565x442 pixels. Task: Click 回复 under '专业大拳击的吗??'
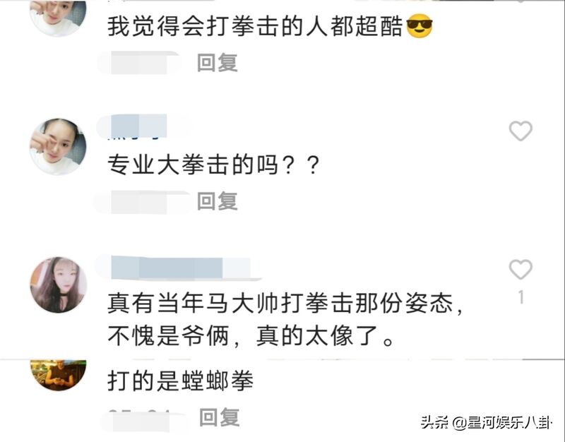218,201
